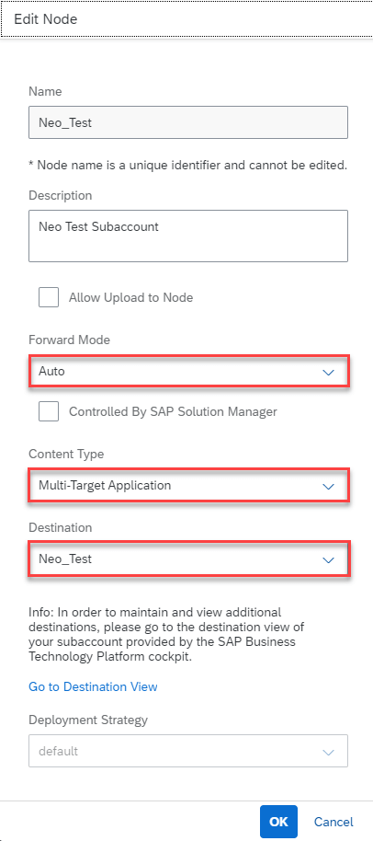Image resolution: width=373 pixels, height=841 pixels.
Task: Click the 'Allow Upload to Node' label text
Action: click(130, 298)
